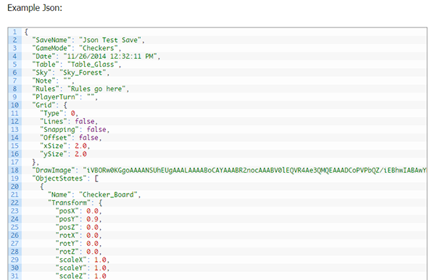Click the "Snapping" key on line 13

[59, 129]
